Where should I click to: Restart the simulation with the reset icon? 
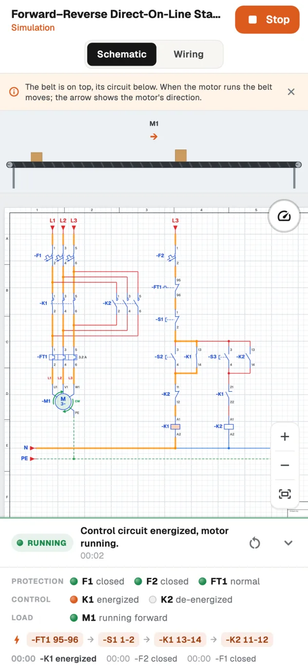coord(255,543)
